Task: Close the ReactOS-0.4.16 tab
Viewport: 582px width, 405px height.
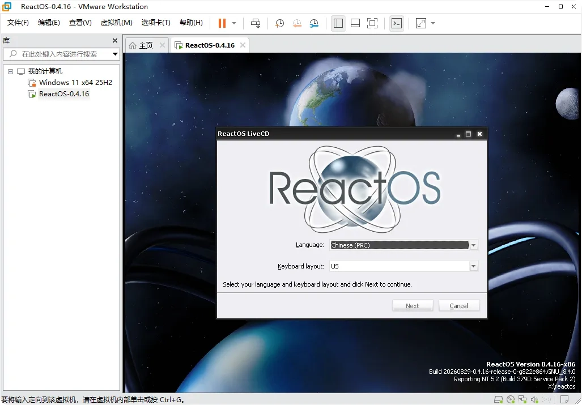Action: (x=243, y=45)
